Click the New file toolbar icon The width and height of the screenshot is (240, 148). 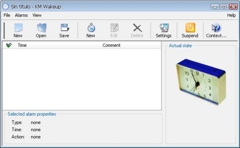coord(18,28)
